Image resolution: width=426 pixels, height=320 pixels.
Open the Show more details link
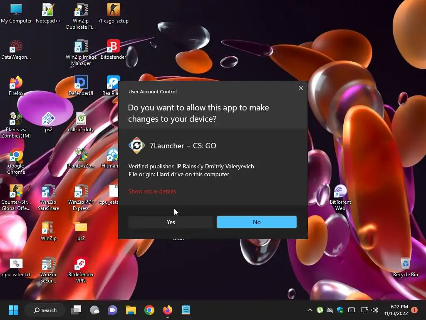click(x=152, y=191)
